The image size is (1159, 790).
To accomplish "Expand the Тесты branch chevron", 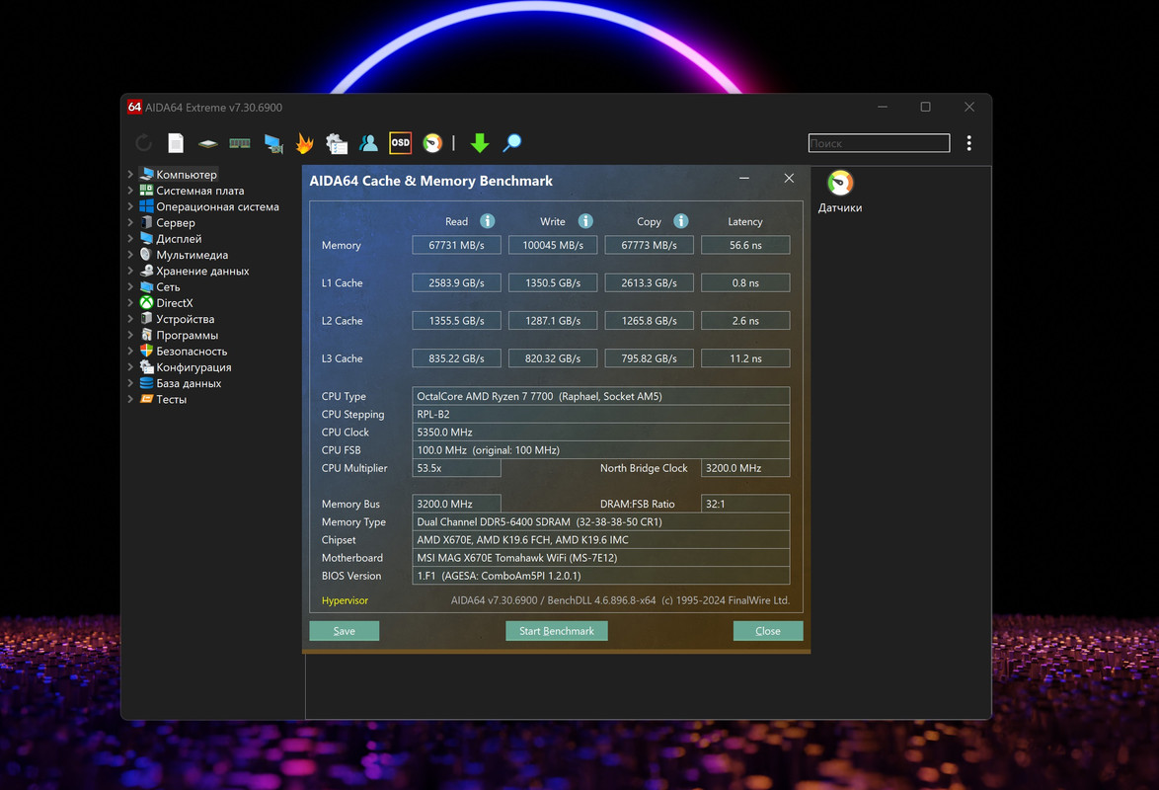I will tap(130, 399).
